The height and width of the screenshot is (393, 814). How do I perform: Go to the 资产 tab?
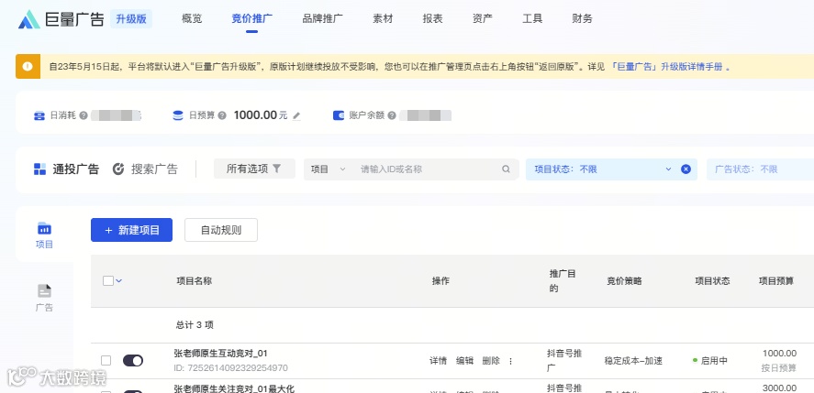click(x=483, y=19)
